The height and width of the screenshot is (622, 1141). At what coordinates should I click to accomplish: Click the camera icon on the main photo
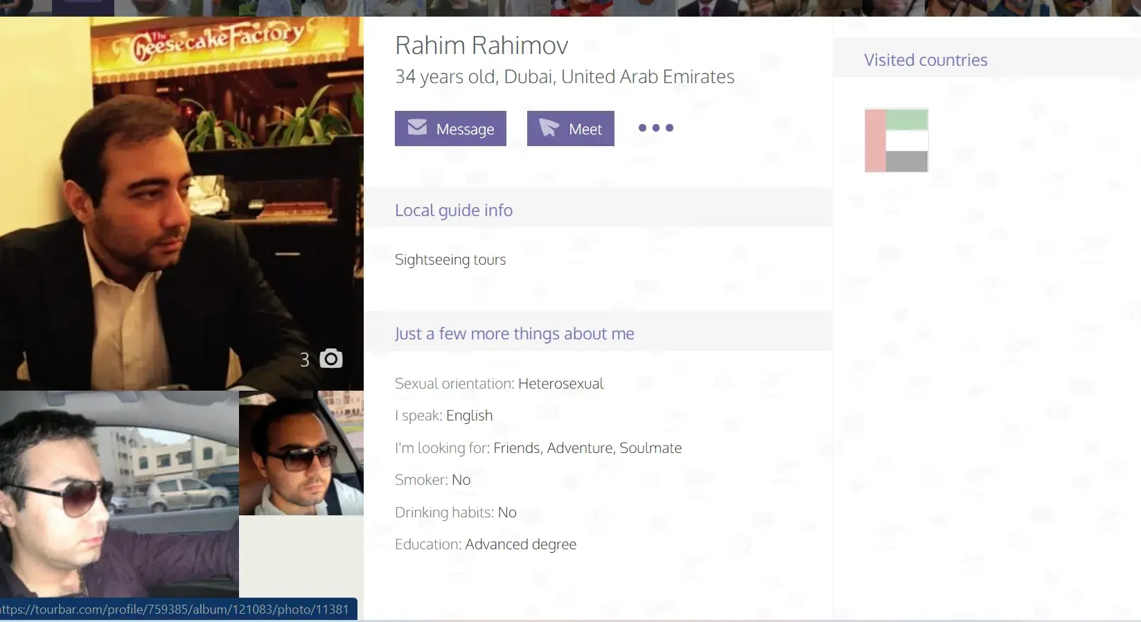pos(331,359)
